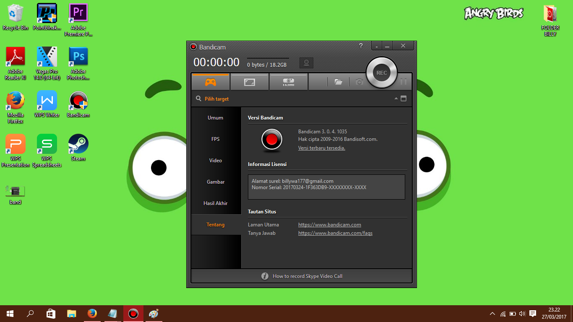573x322 pixels.
Task: Click the 0 bytes / 18.2GB storage indicator
Action: click(x=267, y=65)
